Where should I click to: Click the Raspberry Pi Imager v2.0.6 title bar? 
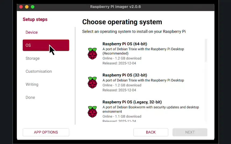tap(115, 7)
